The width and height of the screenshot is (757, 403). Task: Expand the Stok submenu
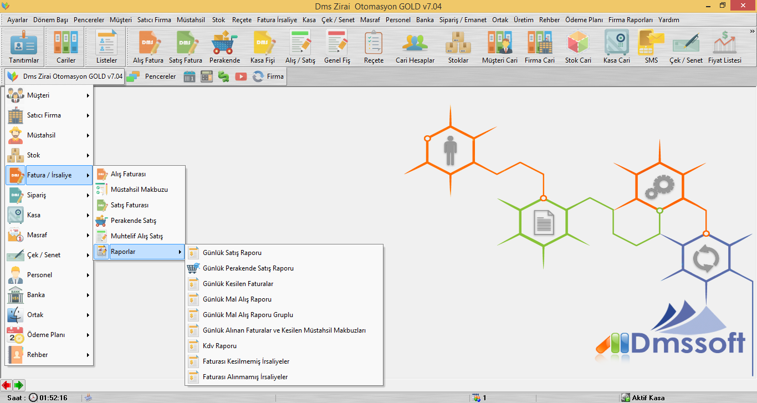click(49, 155)
